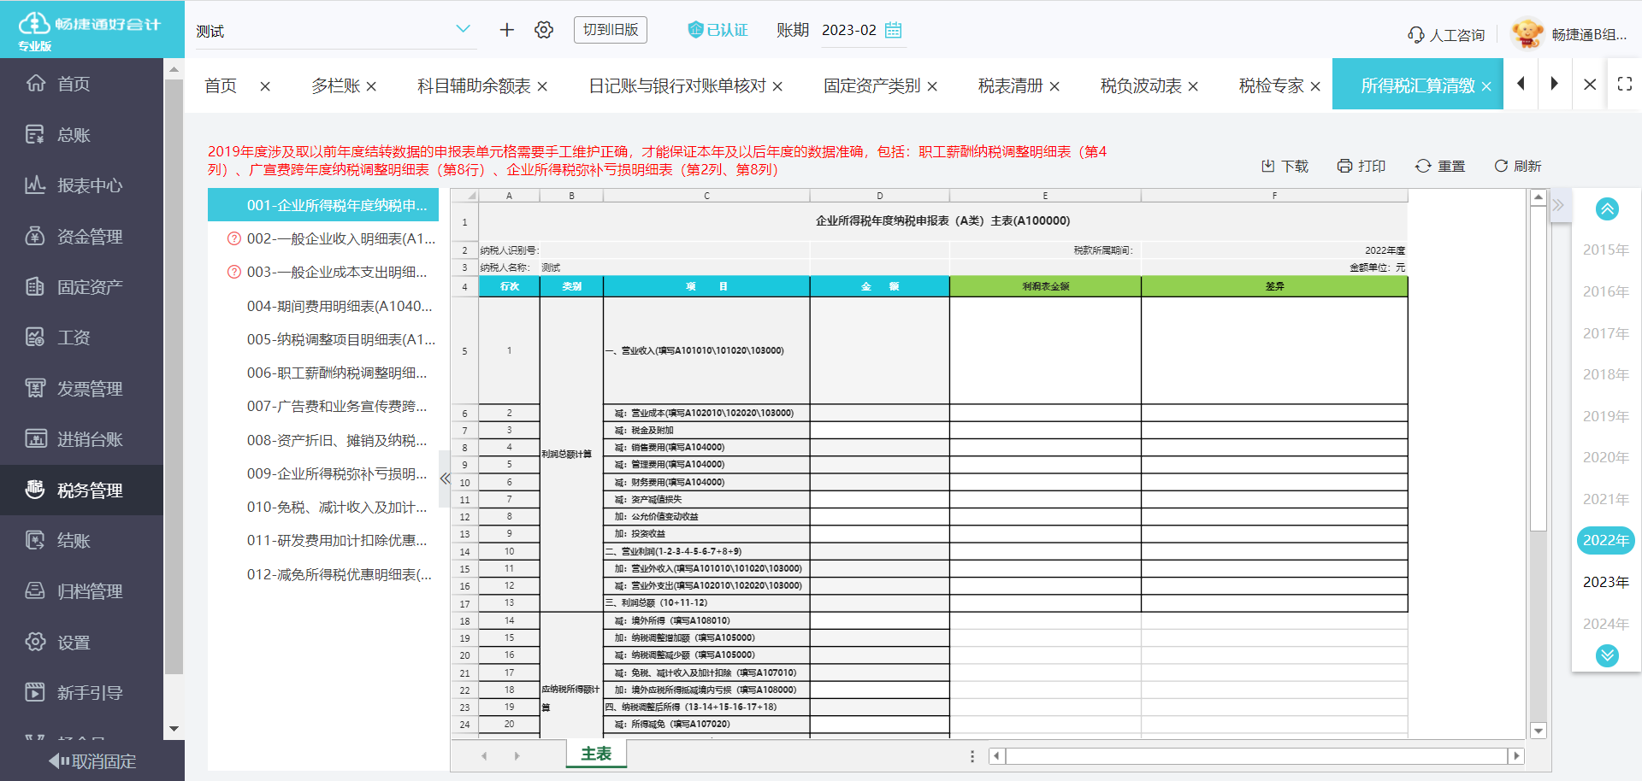This screenshot has height=781, width=1642.
Task: Collapse the report list panel
Action: [x=446, y=479]
